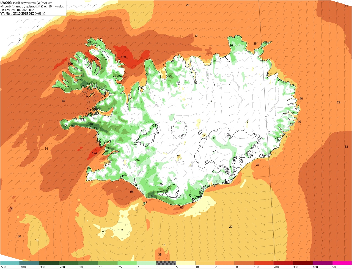The image size is (352, 269).
Task: Select the red 200 to 300 legend swatch
Action: [283, 263]
